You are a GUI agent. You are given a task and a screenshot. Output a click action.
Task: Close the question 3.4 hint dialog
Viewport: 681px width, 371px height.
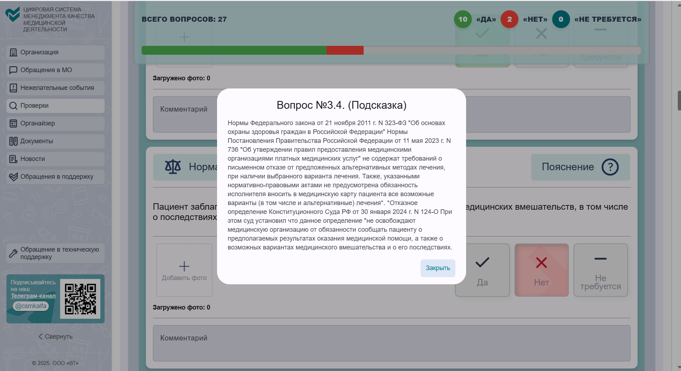(x=437, y=268)
